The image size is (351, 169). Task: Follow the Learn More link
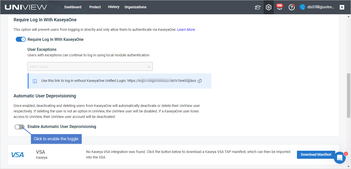pos(186,30)
